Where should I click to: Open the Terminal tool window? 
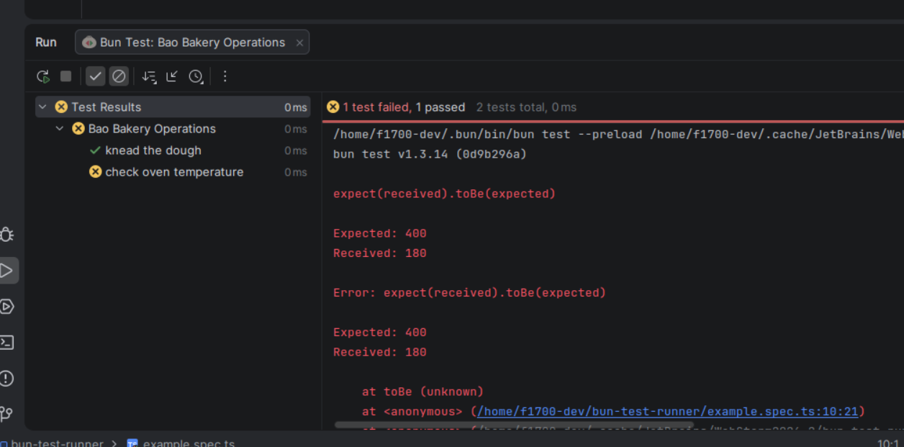[x=7, y=343]
